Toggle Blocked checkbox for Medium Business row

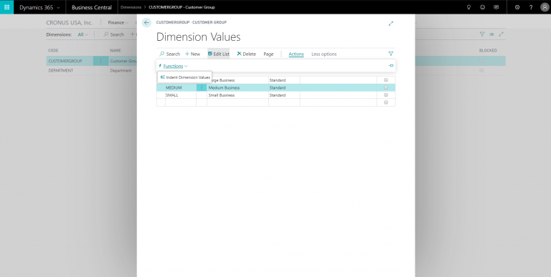[386, 87]
